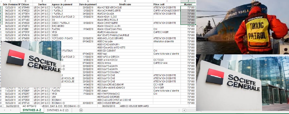Click the Date de paiement header cell
The image size is (289, 114).
88,5
